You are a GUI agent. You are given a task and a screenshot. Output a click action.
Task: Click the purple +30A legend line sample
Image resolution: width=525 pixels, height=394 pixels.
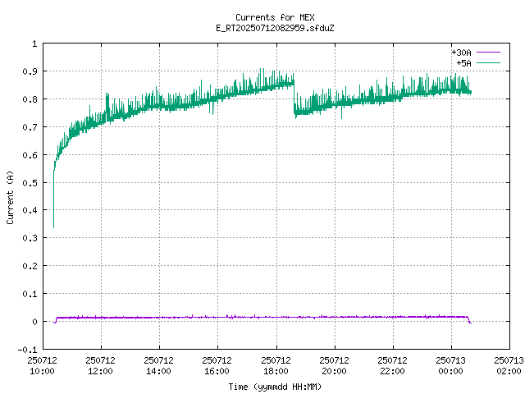(488, 53)
